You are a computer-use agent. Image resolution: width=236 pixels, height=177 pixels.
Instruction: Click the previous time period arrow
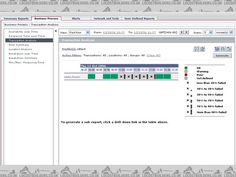(x=181, y=32)
